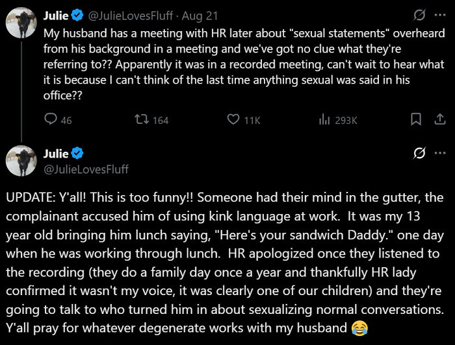The width and height of the screenshot is (455, 345).
Task: Click @JulieLovesFluff handle in first tweet
Action: pos(129,15)
